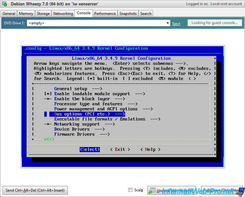Open the Search tab
Screen dimensions: 245x197
pyautogui.click(x=146, y=14)
